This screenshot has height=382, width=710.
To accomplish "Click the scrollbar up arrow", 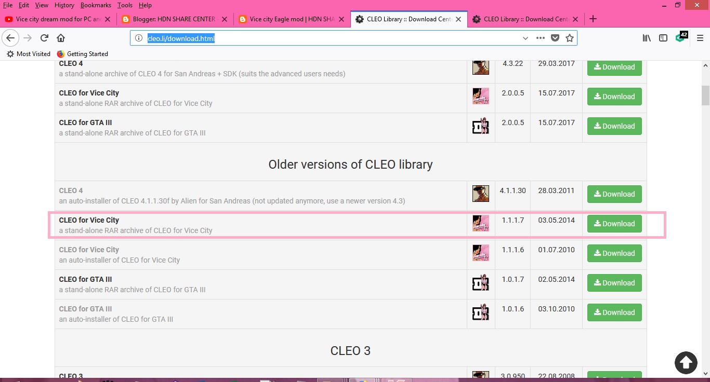I will pyautogui.click(x=705, y=65).
